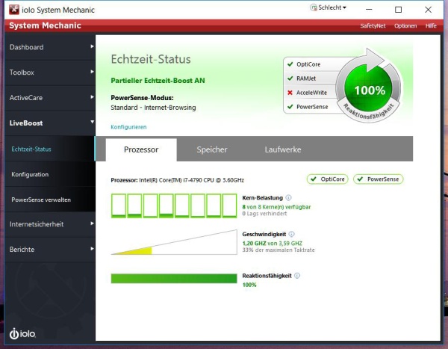Open the info icon beside Reaktionsfähigkeit label
Image resolution: width=448 pixels, height=349 pixels.
tap(297, 276)
